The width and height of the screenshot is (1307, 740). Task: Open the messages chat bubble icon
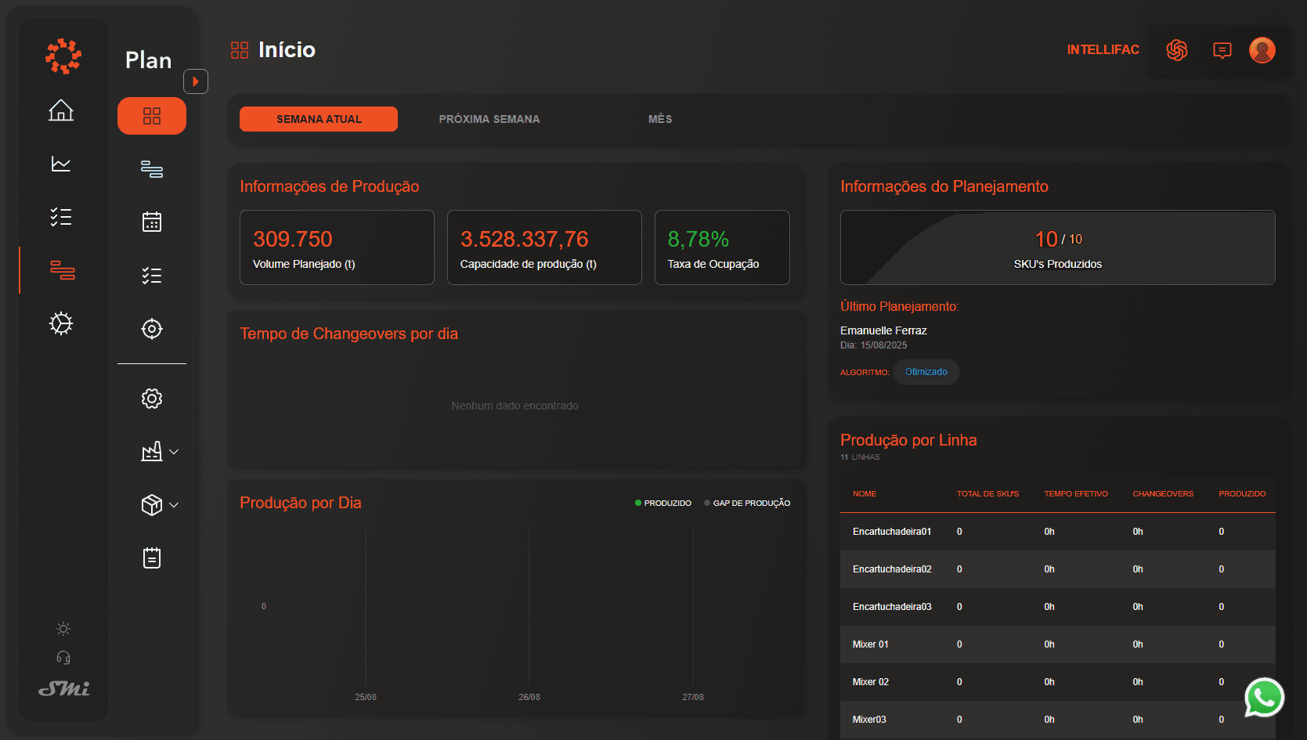[x=1222, y=50]
